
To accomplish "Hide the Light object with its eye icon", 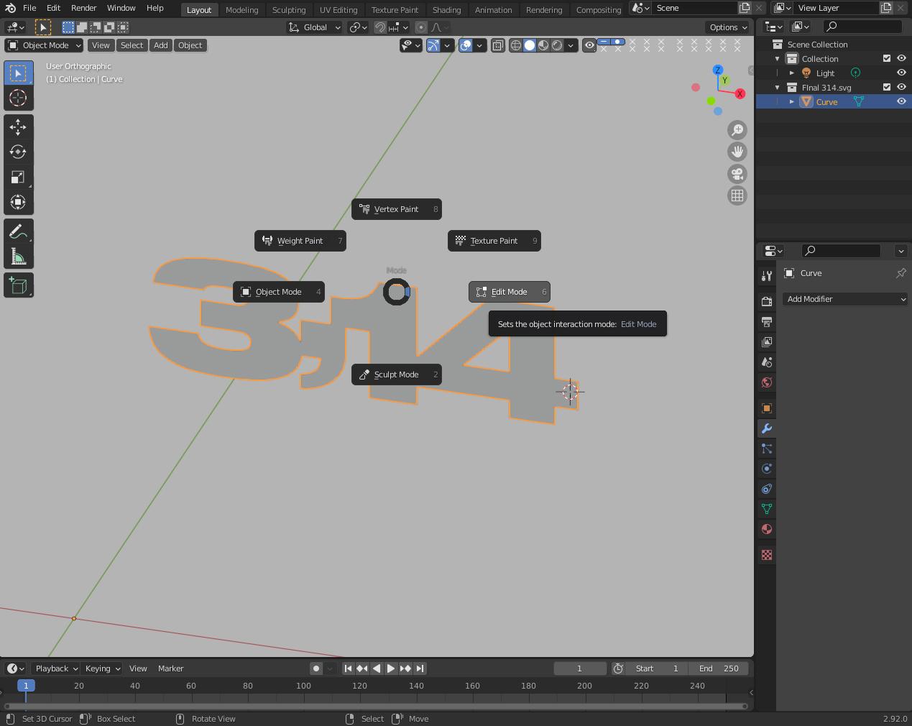I will [901, 73].
